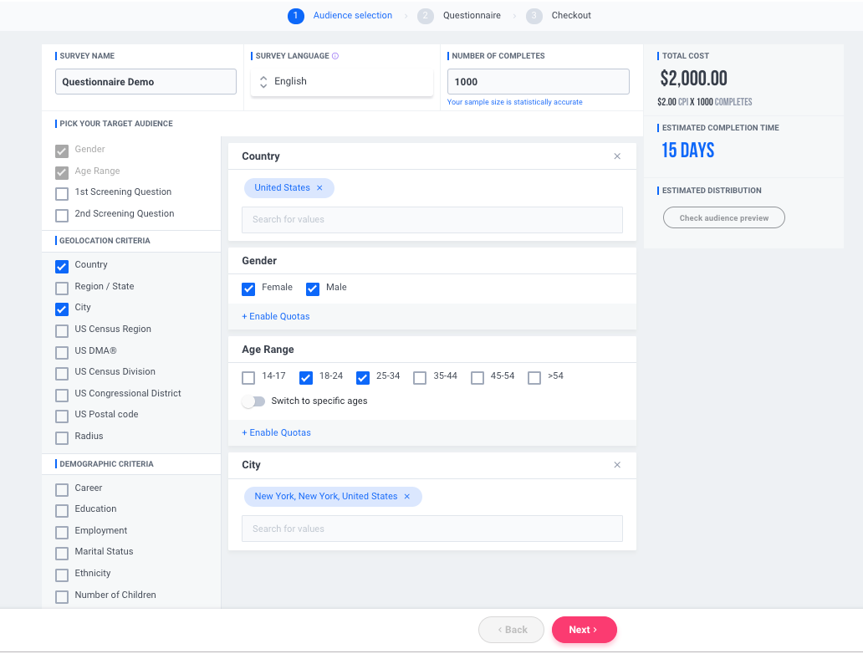
Task: Uncheck the 18-24 age range
Action: point(306,378)
